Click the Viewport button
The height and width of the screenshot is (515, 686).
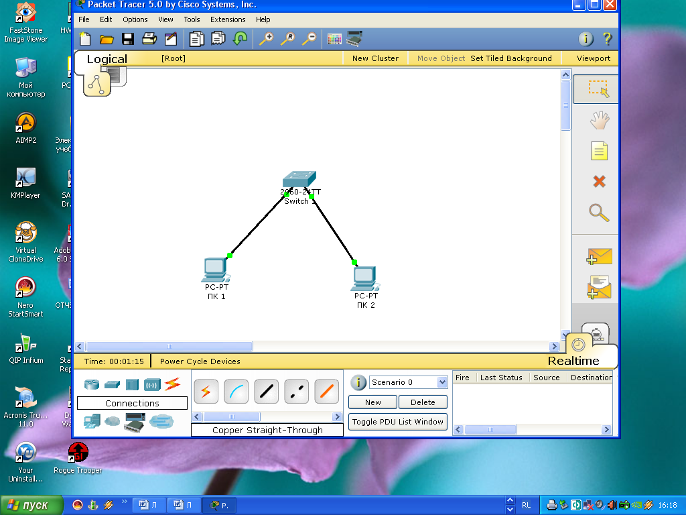tap(594, 58)
